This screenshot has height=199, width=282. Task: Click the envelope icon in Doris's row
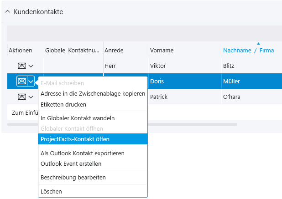point(21,82)
